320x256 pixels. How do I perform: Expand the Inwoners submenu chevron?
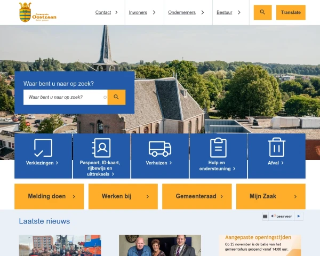tap(154, 12)
